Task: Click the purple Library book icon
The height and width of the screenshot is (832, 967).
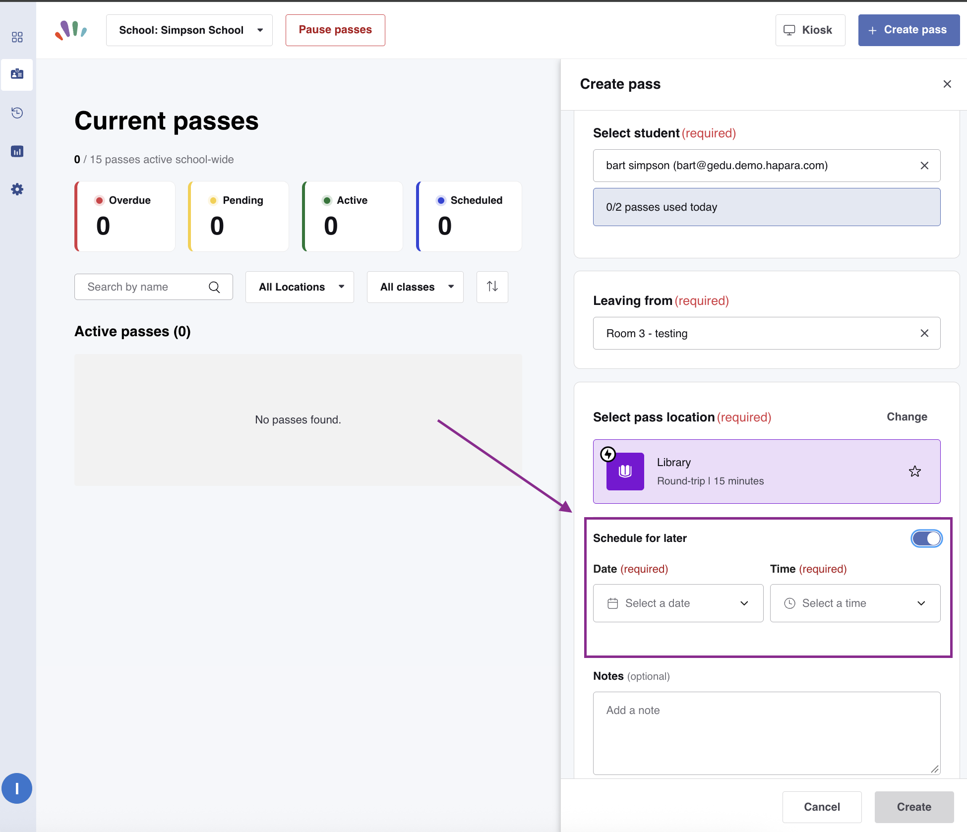Action: (625, 472)
